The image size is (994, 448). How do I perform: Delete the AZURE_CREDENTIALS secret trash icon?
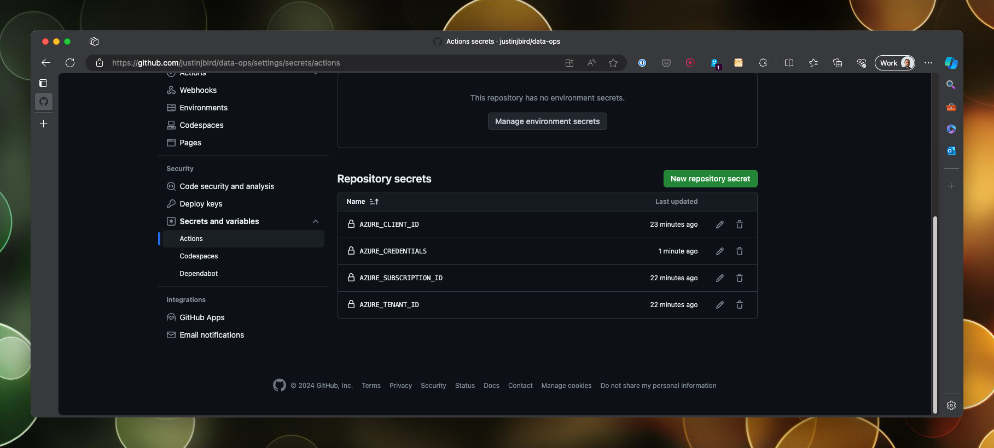coord(740,251)
